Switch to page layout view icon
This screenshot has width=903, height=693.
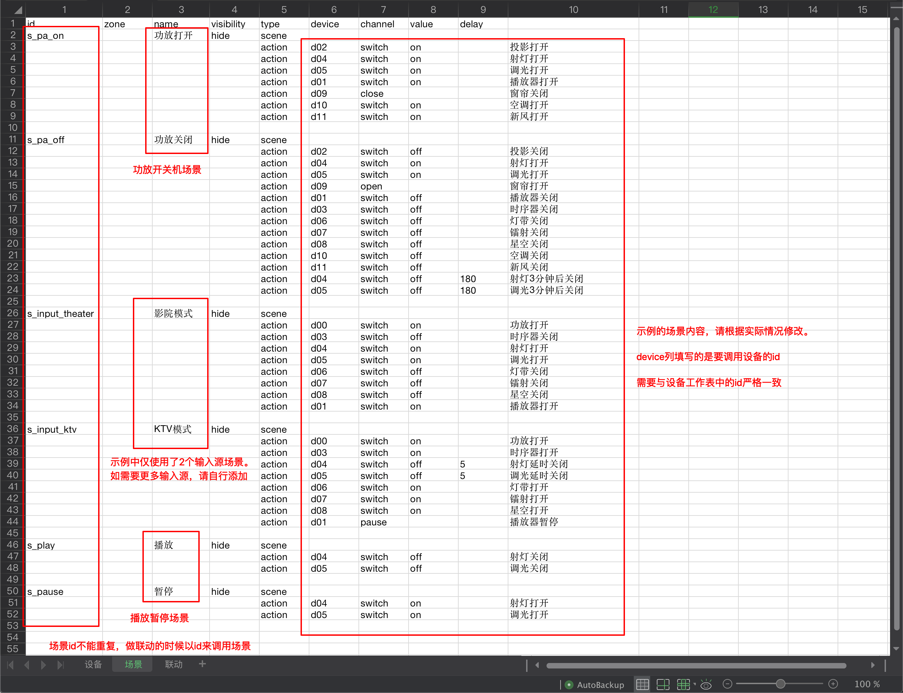point(663,685)
